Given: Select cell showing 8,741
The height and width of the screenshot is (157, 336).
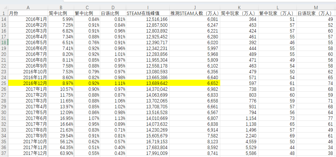Looking at the screenshot, I should tap(195, 153).
